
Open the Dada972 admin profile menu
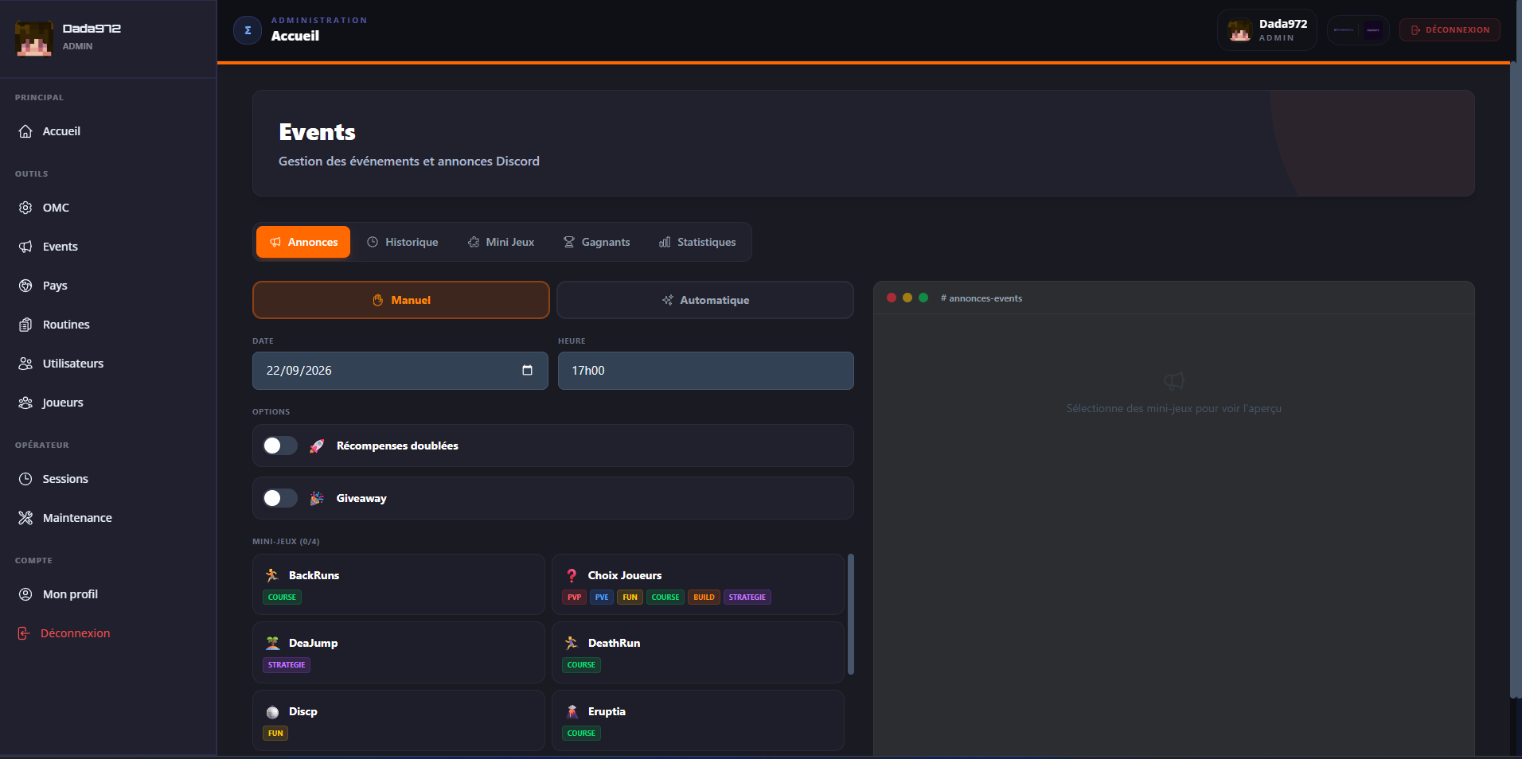click(1267, 30)
